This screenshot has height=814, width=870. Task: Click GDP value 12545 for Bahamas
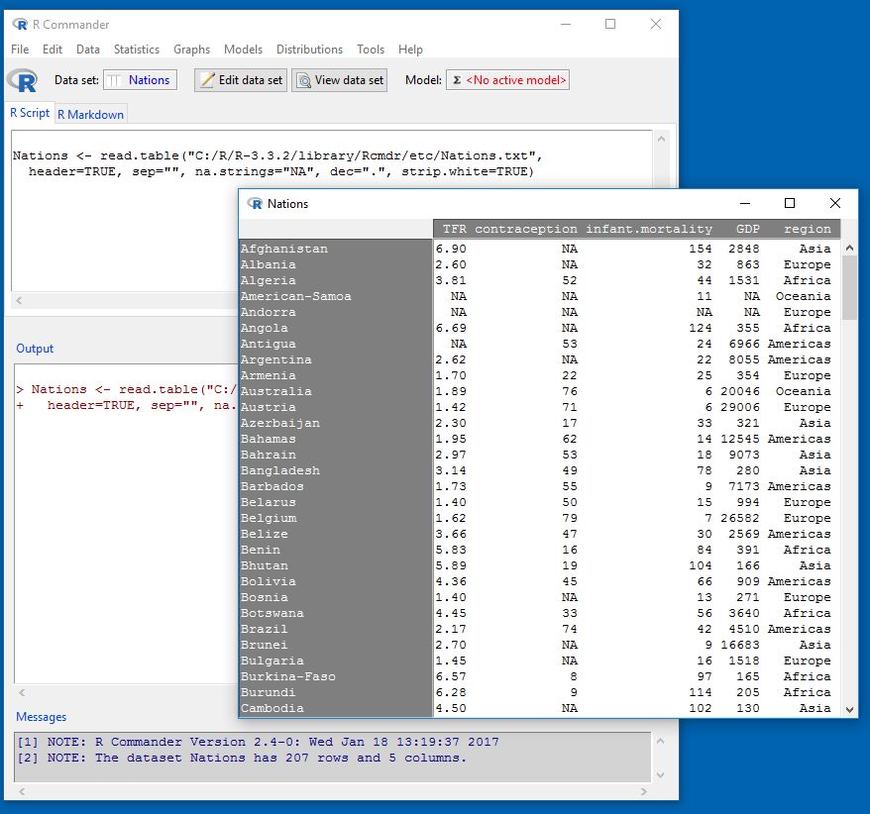point(740,439)
